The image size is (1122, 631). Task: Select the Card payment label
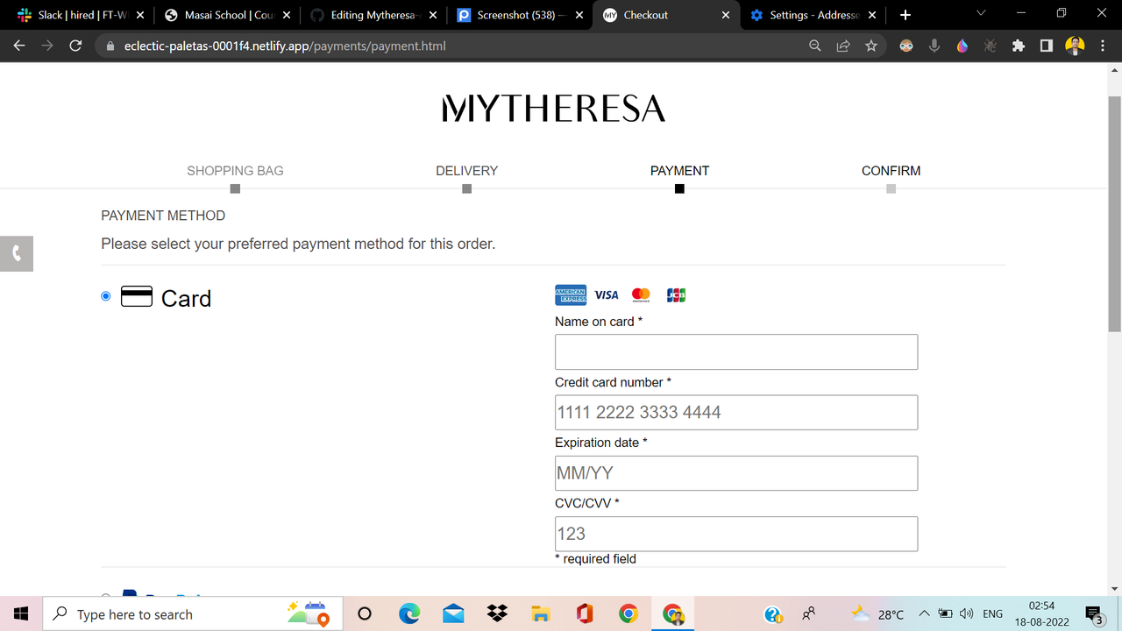click(x=186, y=298)
